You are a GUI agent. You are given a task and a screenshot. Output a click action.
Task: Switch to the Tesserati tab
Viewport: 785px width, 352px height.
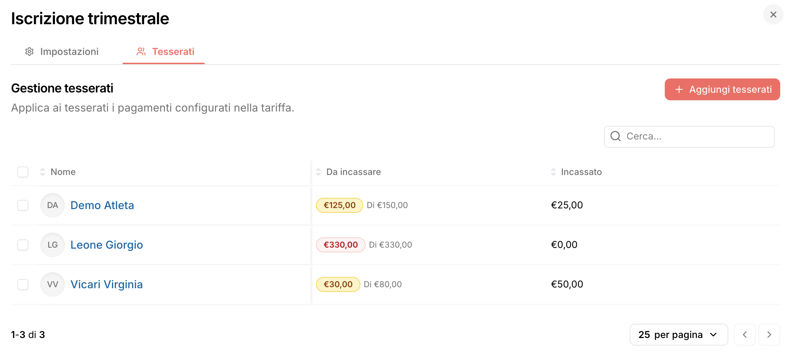166,52
